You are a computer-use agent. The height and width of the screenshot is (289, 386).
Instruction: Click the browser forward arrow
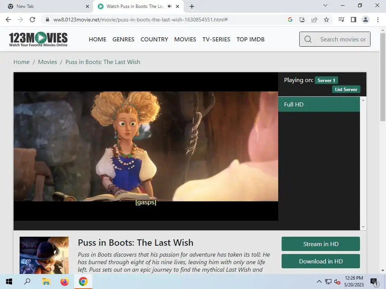click(x=20, y=20)
